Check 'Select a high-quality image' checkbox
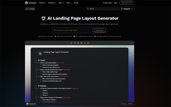 pos(41,72)
